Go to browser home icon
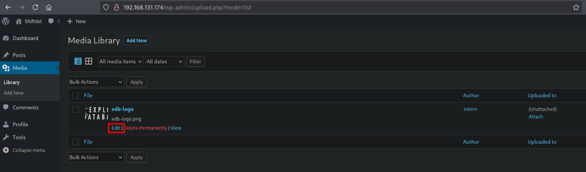 point(49,7)
